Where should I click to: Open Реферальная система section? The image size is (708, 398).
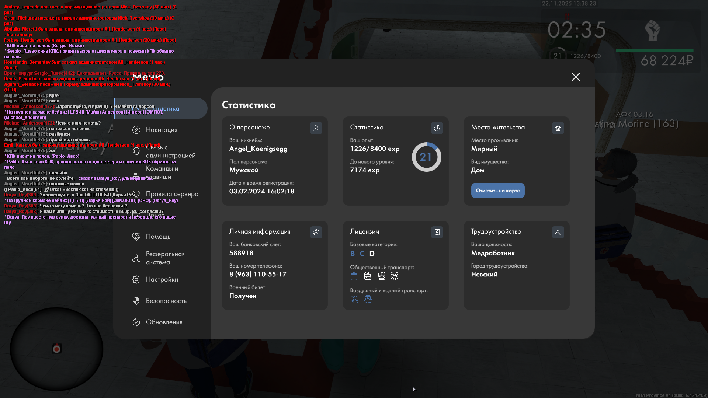coord(165,258)
